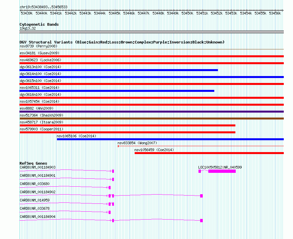Screen dimensions: 293x239
Task: Select the 19q13.32 band label
Action: [28, 28]
